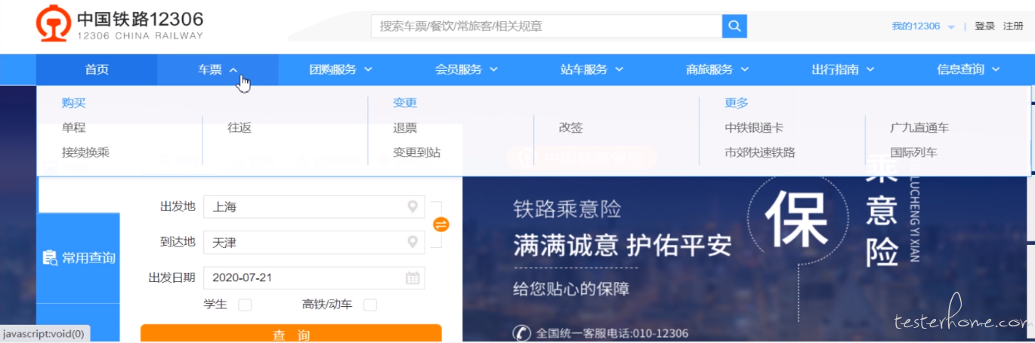Expand the 团购服务 menu

(x=341, y=69)
